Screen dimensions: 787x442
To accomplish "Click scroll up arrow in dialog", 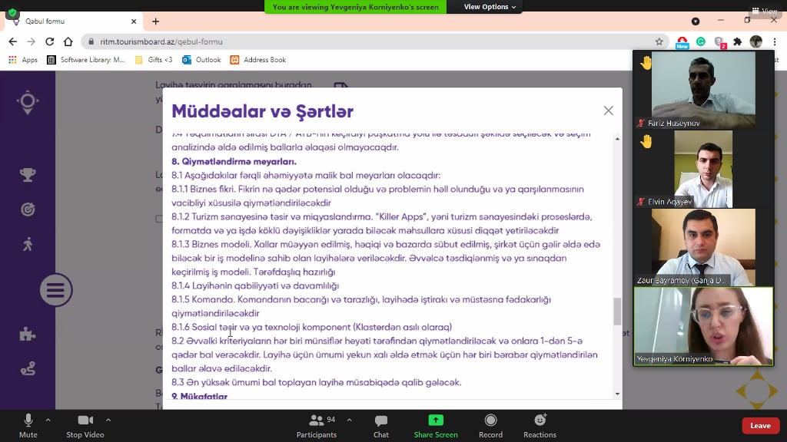I will (617, 139).
